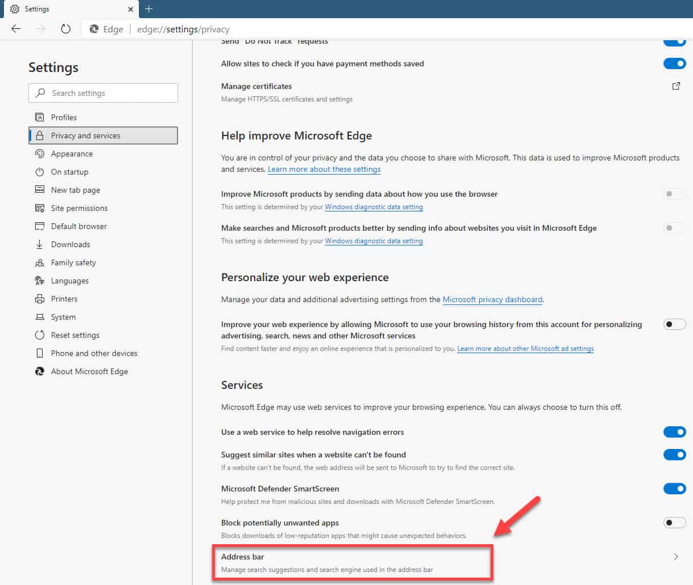This screenshot has width=693, height=585.
Task: Click the Site permissions icon
Action: click(40, 208)
